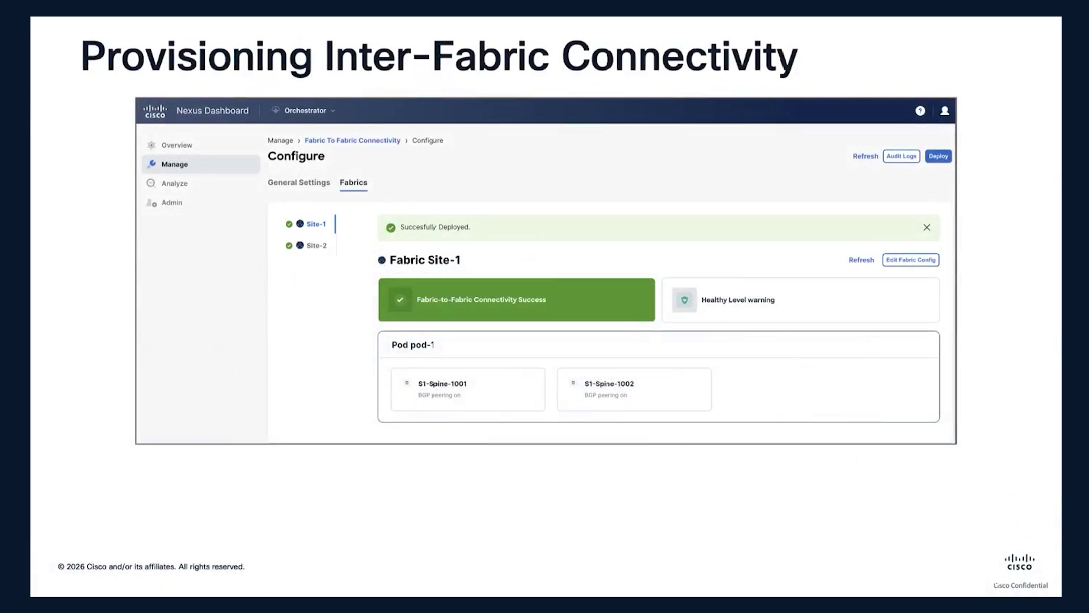Click the Admin sidebar icon
The image size is (1089, 613).
click(x=151, y=203)
